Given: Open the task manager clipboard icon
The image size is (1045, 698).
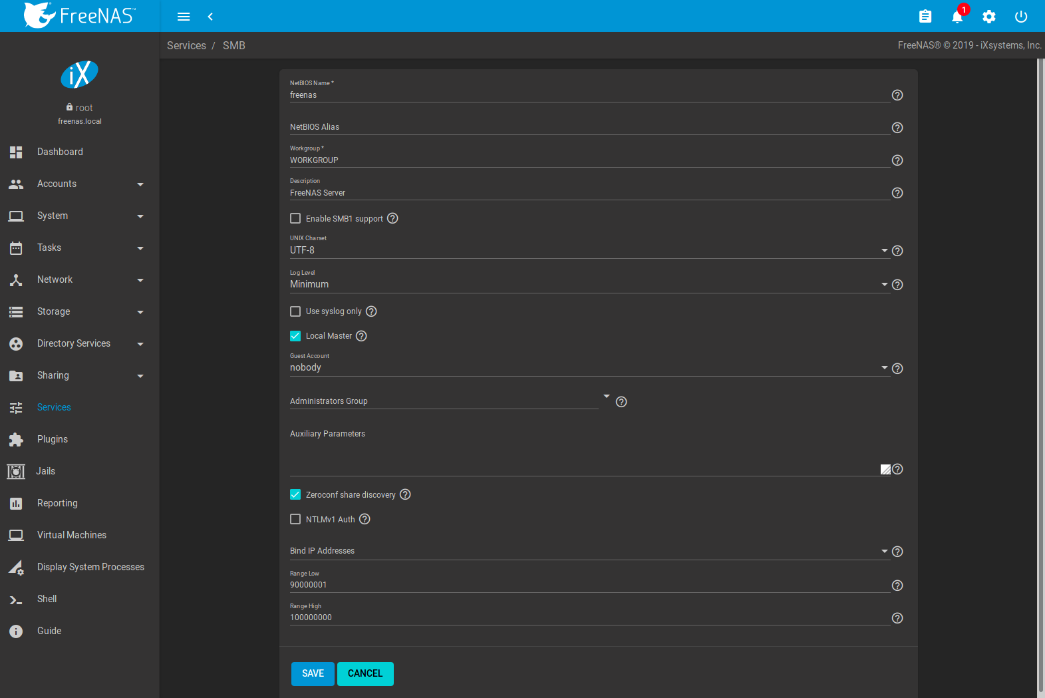Looking at the screenshot, I should (x=925, y=17).
